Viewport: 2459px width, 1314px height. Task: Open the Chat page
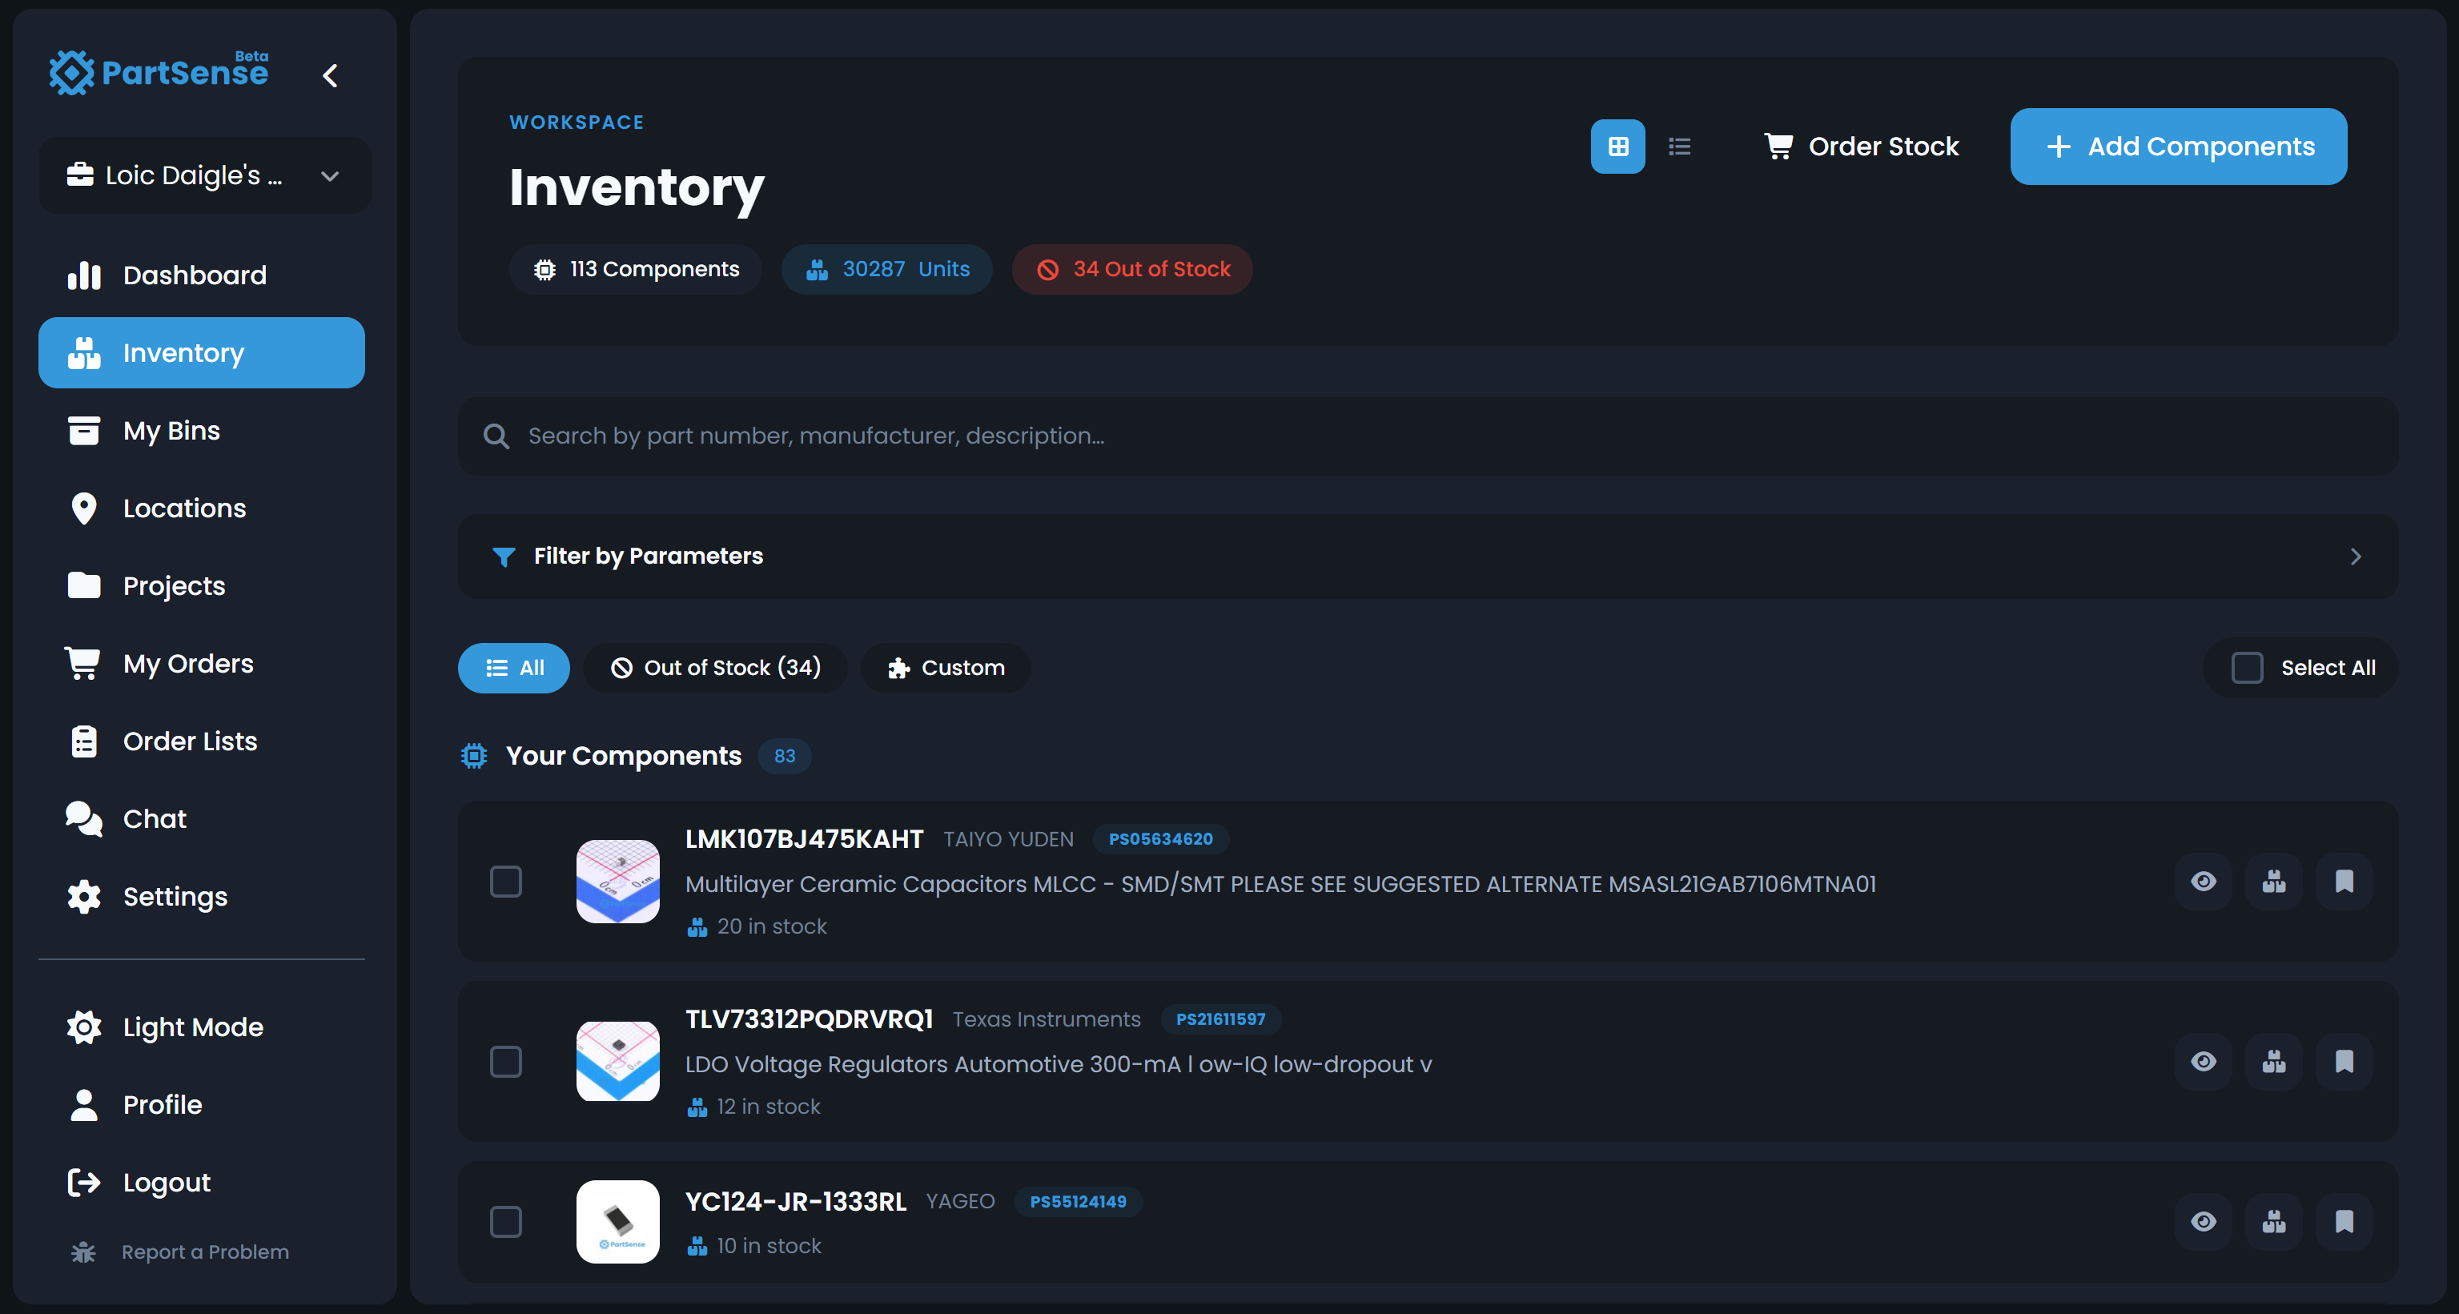[x=202, y=818]
